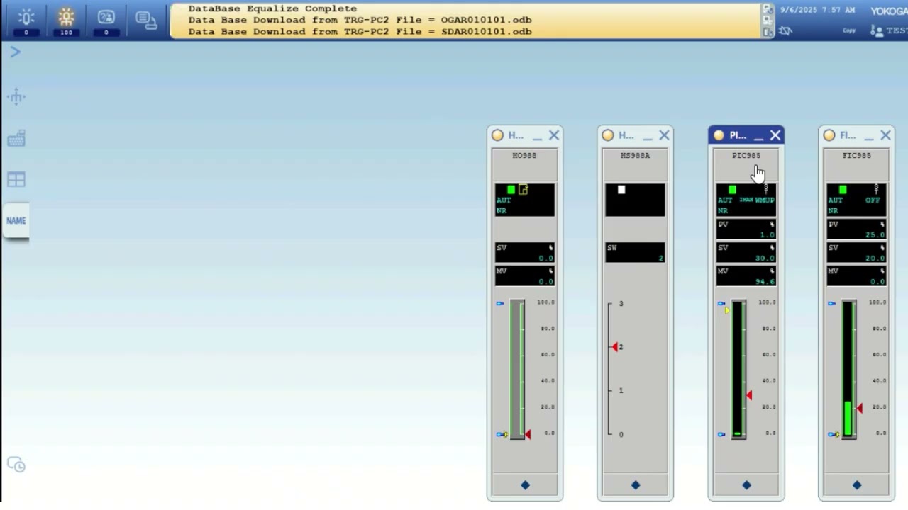Click the HO988 faceplate title bar icon

pyautogui.click(x=497, y=135)
